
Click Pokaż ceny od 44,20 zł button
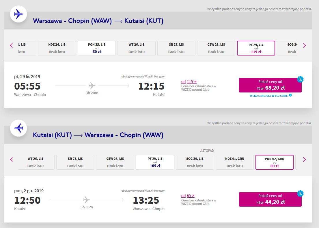coord(270,199)
